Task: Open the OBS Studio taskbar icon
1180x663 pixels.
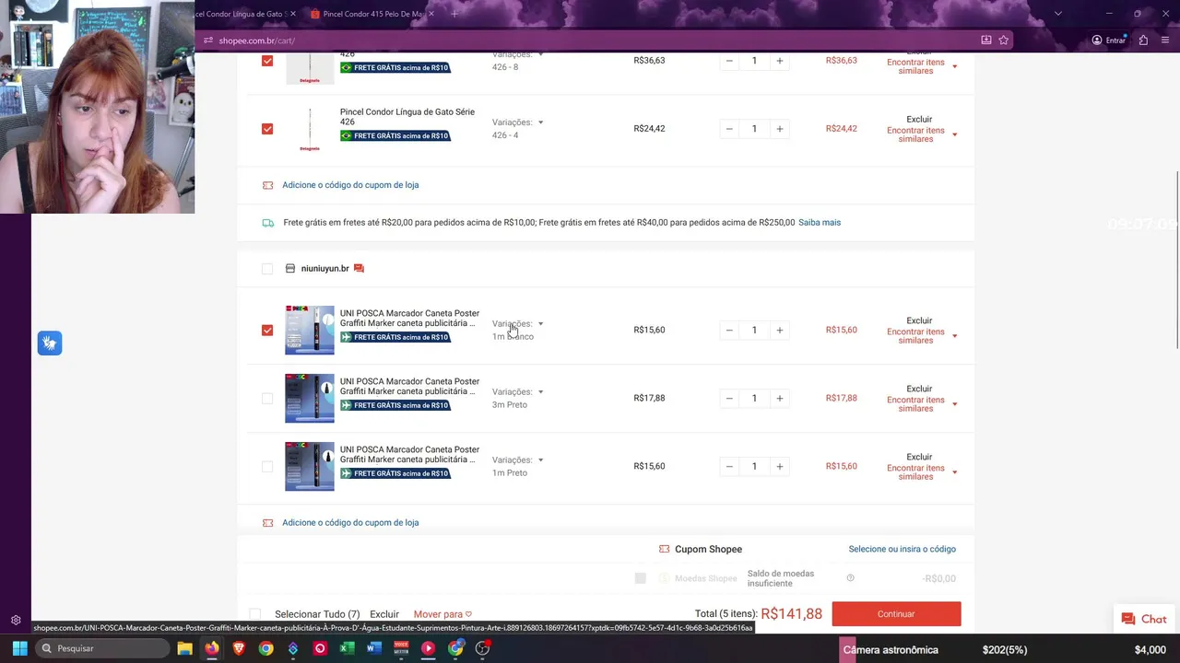Action: click(482, 648)
